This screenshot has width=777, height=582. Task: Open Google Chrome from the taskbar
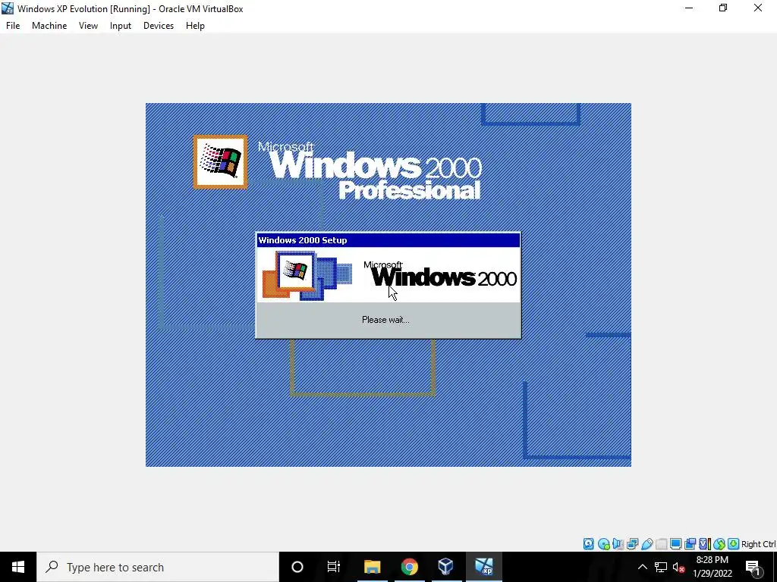click(x=409, y=567)
